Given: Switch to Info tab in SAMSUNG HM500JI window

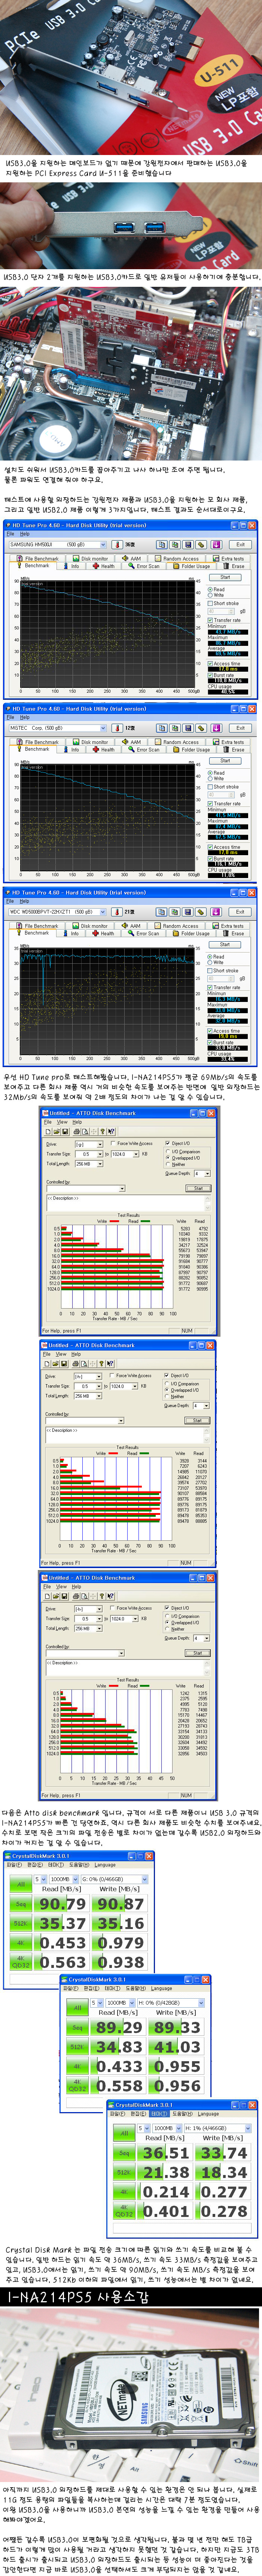Looking at the screenshot, I should (x=72, y=566).
